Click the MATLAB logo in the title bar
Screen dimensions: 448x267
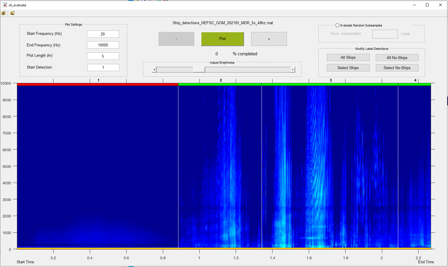5,5
